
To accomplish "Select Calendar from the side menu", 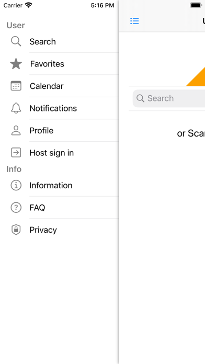I will point(59,86).
